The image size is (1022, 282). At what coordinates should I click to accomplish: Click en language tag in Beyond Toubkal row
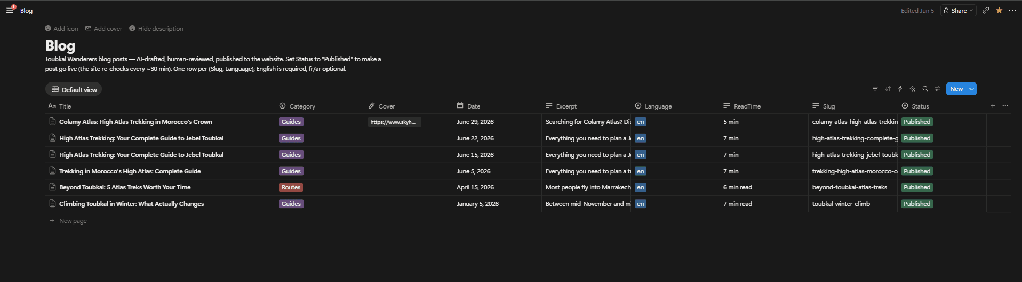pos(641,187)
